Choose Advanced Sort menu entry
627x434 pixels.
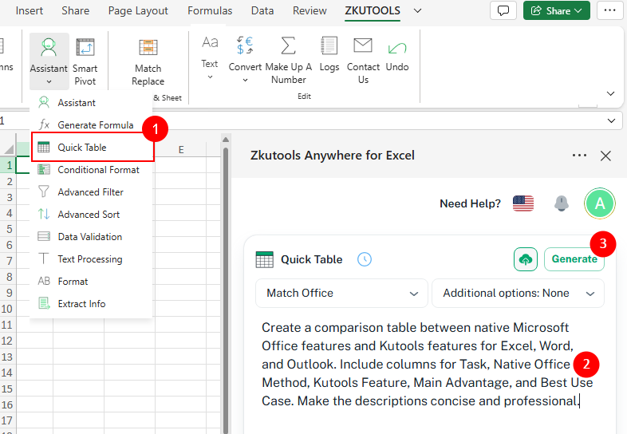point(91,215)
